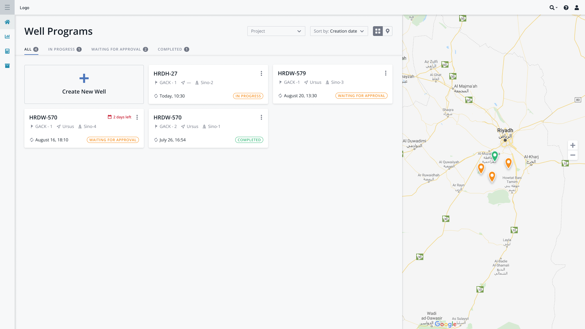The height and width of the screenshot is (329, 585).
Task: Click the blue plus icon to create well
Action: [x=84, y=78]
